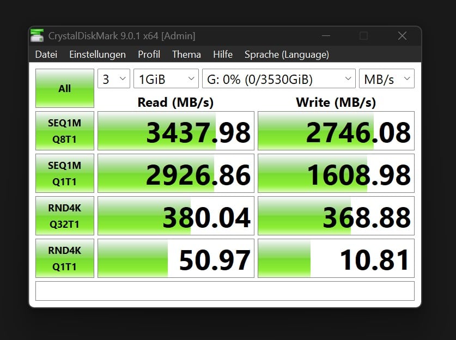Start the SEQ1M Q1T1 test
Screen dimensions: 456x340
[65, 173]
